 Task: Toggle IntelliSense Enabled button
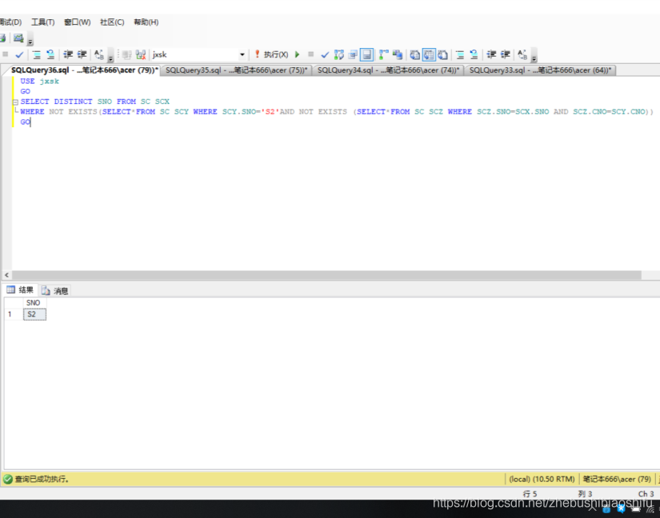point(366,54)
